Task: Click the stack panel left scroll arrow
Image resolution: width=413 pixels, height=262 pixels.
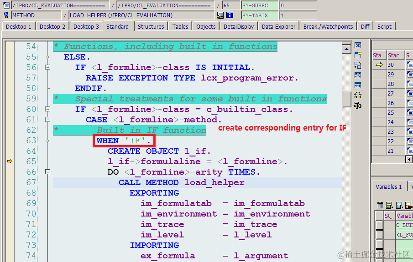Action: coord(409,159)
